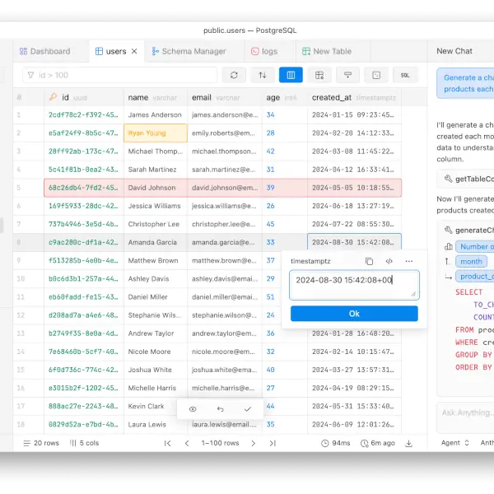Screen dimensions: 494x494
Task: Apply changes with the checkmark icon
Action: [247, 408]
